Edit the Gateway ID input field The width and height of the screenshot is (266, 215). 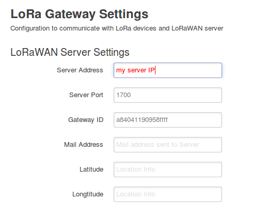[x=168, y=120]
